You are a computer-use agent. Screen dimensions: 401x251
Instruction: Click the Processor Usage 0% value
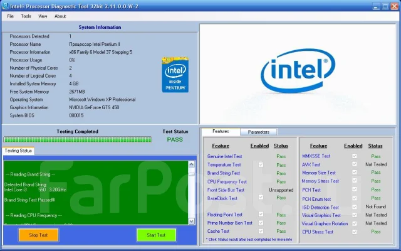click(x=72, y=60)
